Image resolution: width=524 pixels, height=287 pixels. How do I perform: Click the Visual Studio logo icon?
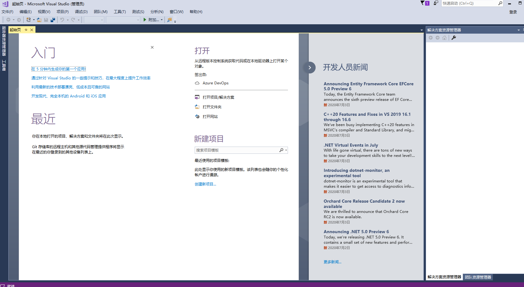click(5, 4)
